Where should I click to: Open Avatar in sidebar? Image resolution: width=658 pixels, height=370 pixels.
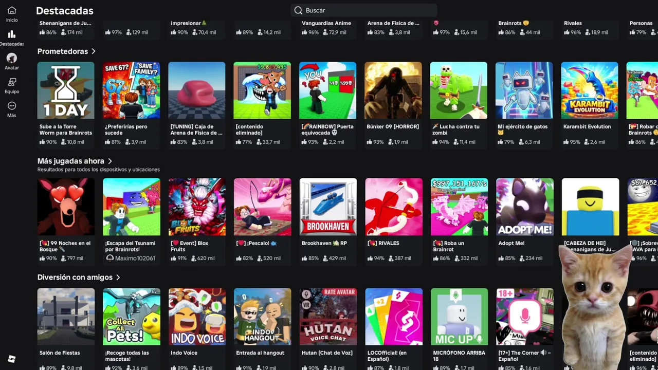click(12, 62)
